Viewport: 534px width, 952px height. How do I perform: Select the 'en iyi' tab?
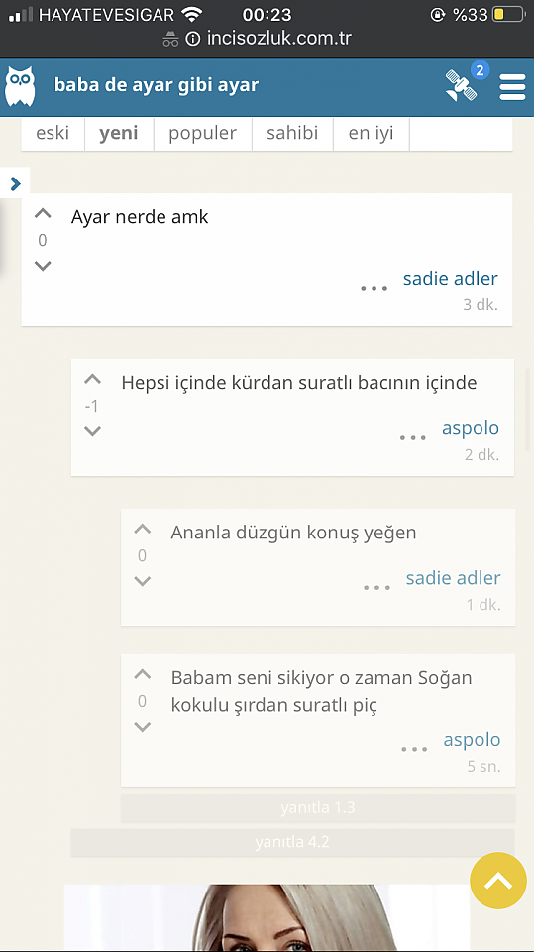(x=372, y=133)
